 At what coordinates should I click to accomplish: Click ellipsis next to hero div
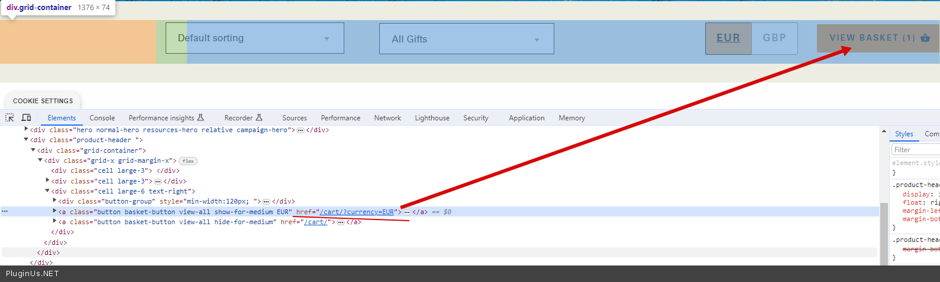click(x=301, y=130)
